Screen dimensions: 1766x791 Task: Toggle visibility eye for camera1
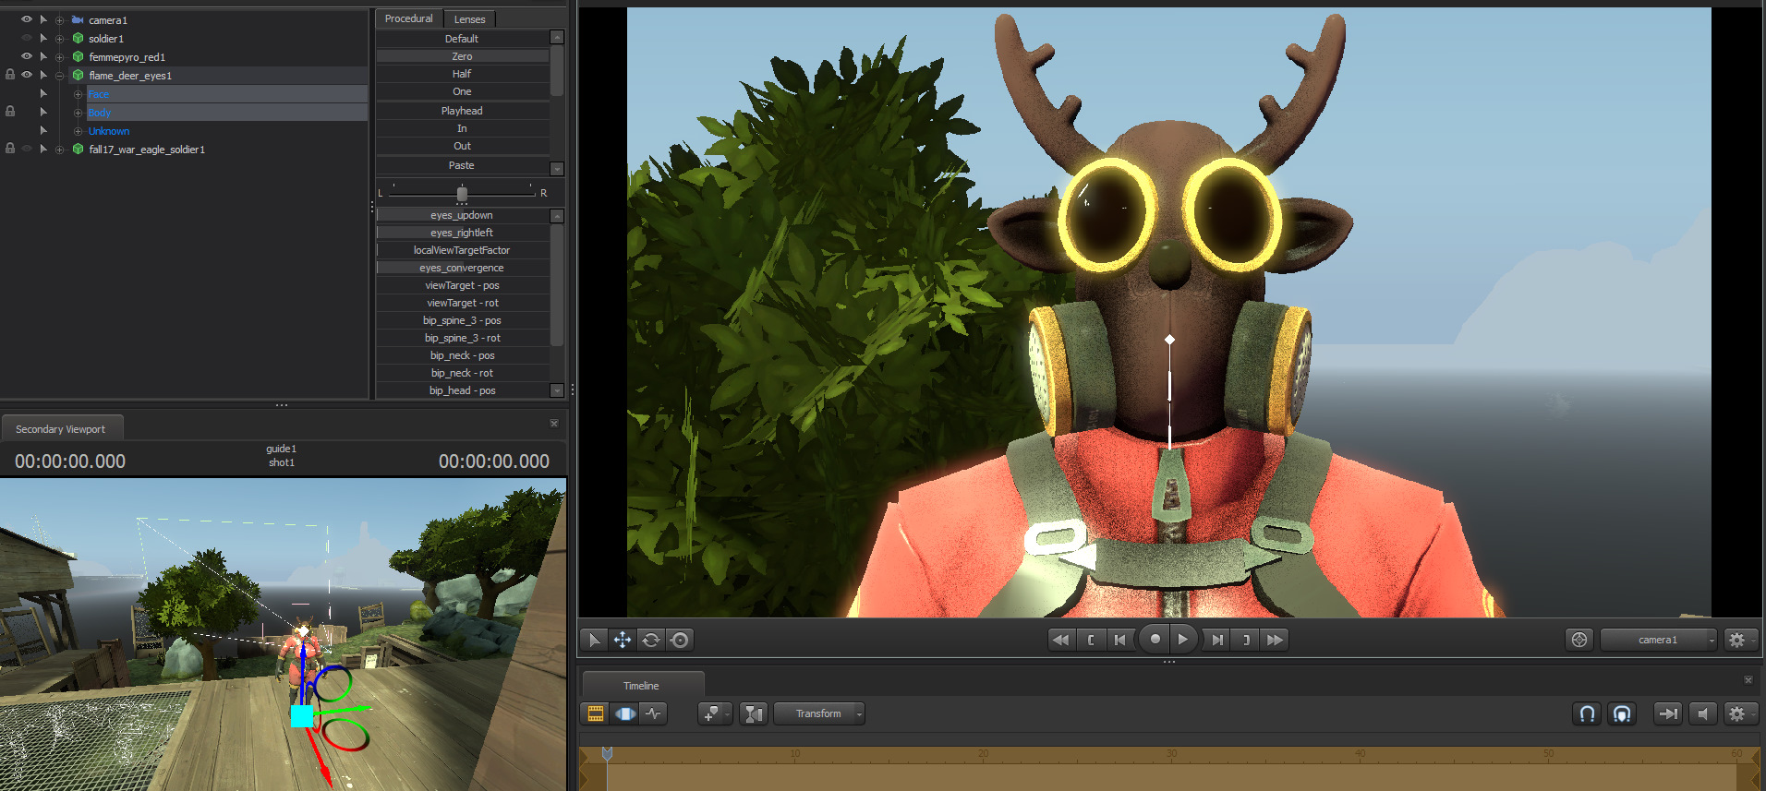tap(26, 19)
